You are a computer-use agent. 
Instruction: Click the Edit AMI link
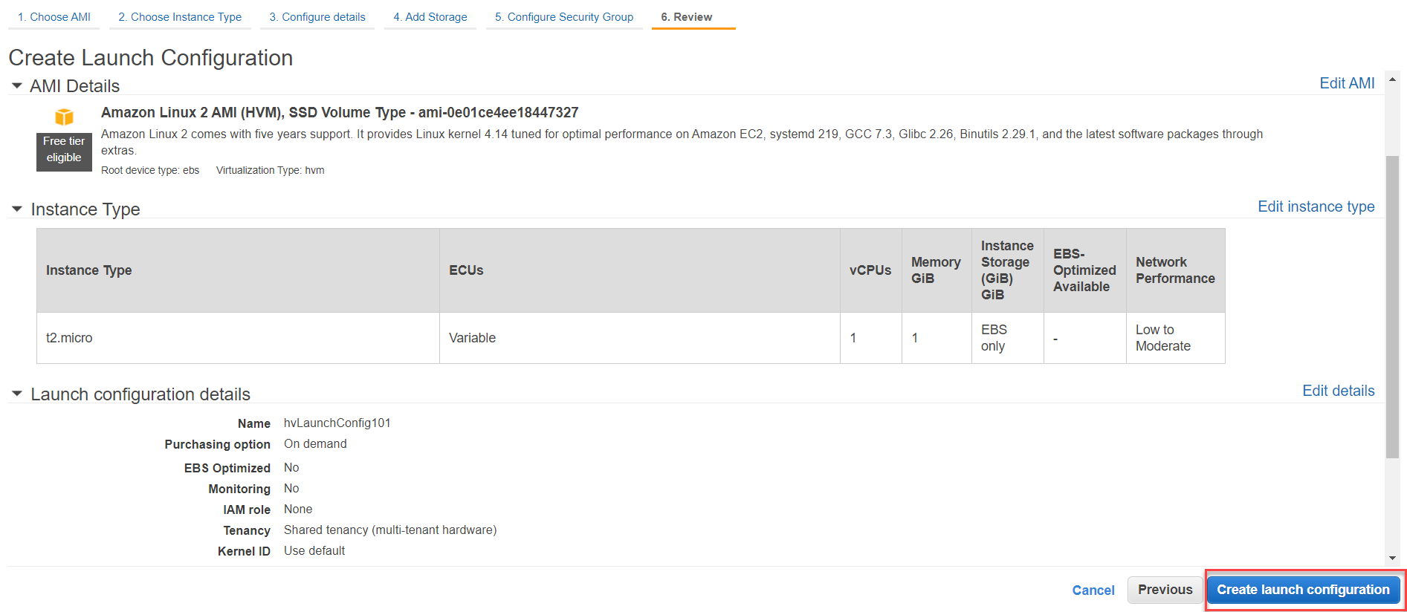coord(1347,83)
